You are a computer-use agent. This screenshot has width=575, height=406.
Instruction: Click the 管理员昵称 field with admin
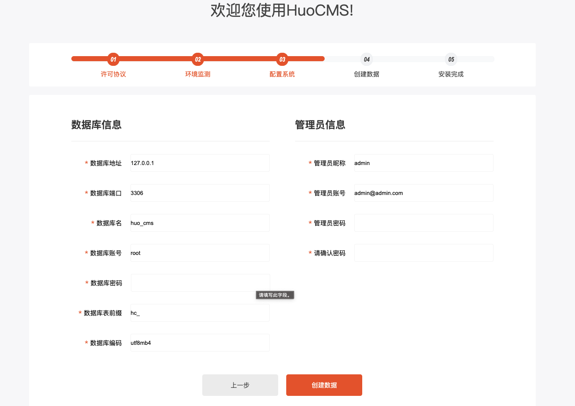(x=424, y=163)
